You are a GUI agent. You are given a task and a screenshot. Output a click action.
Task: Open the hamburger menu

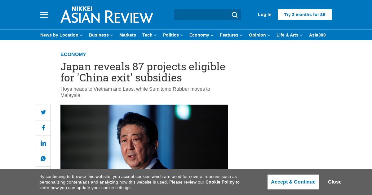44,15
